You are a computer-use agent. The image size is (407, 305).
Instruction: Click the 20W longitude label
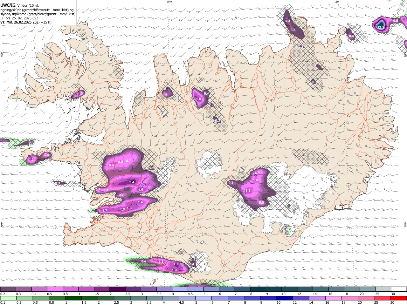(169, 2)
